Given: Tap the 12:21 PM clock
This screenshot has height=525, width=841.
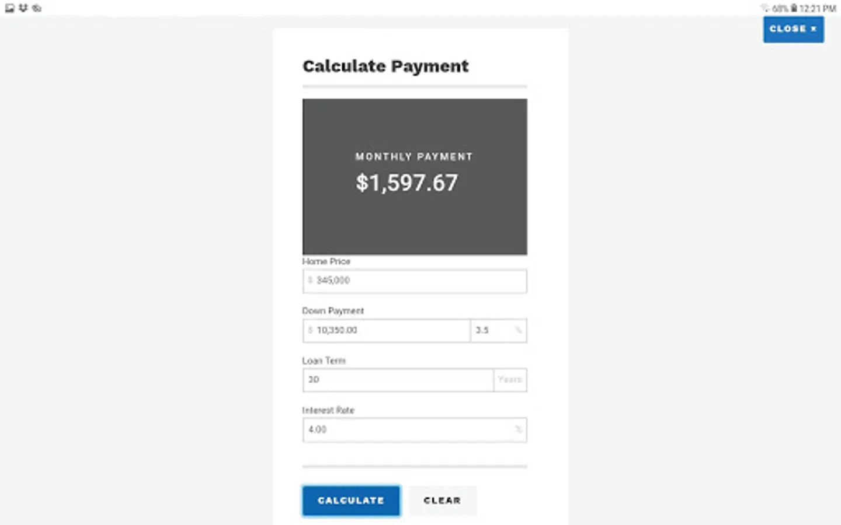Looking at the screenshot, I should pyautogui.click(x=818, y=9).
